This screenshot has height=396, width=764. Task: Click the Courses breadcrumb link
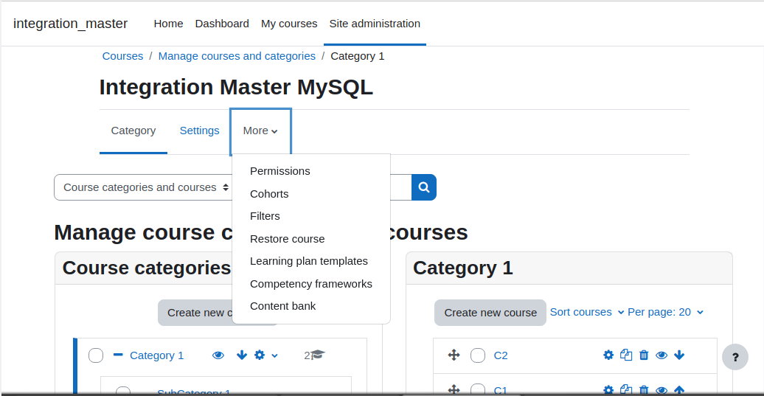[x=122, y=56]
